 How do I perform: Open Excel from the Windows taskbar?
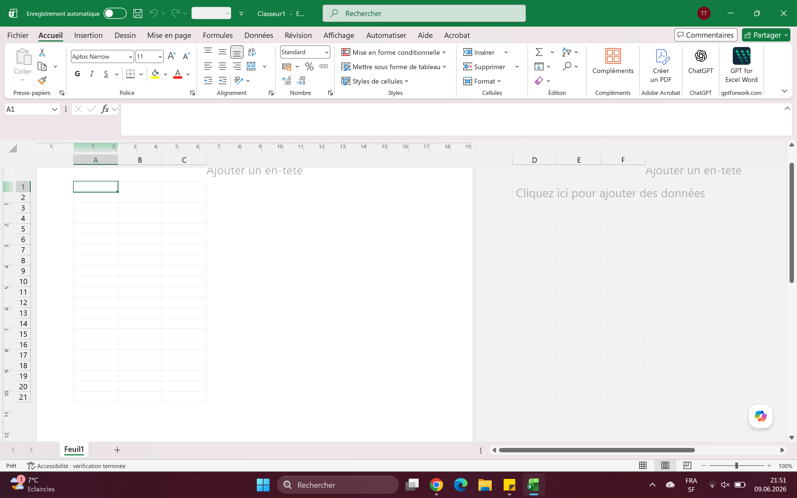click(x=534, y=484)
